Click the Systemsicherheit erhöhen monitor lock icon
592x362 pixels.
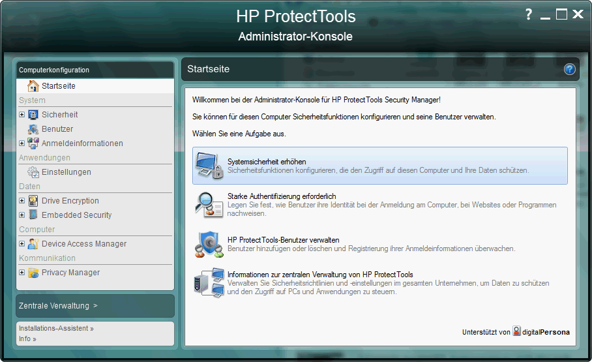(x=209, y=166)
